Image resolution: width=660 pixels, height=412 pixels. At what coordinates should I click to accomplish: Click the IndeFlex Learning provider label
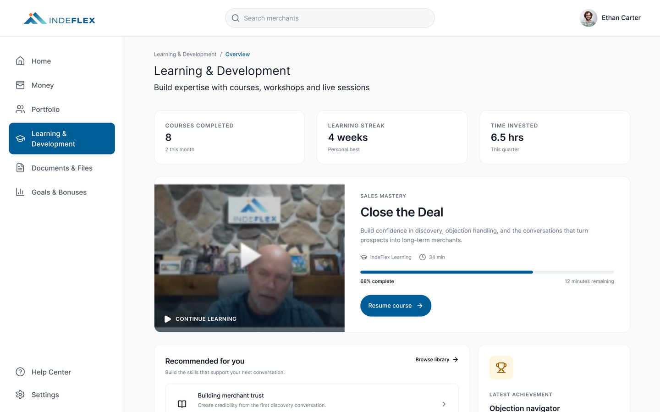tap(390, 257)
